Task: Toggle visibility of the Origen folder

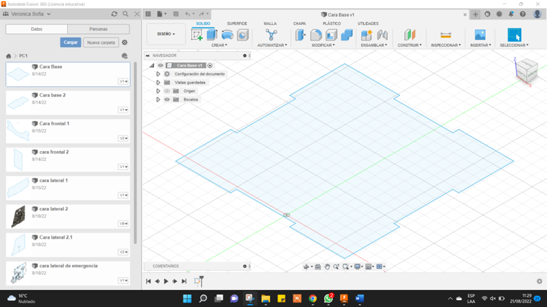Action: tap(167, 91)
